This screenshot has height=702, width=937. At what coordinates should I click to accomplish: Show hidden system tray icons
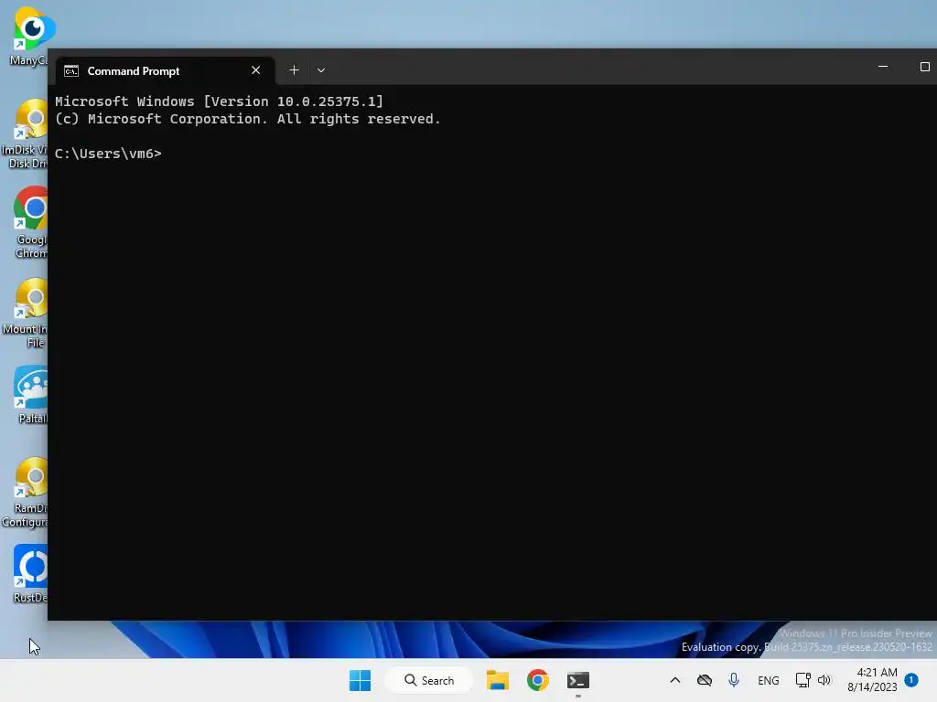674,680
